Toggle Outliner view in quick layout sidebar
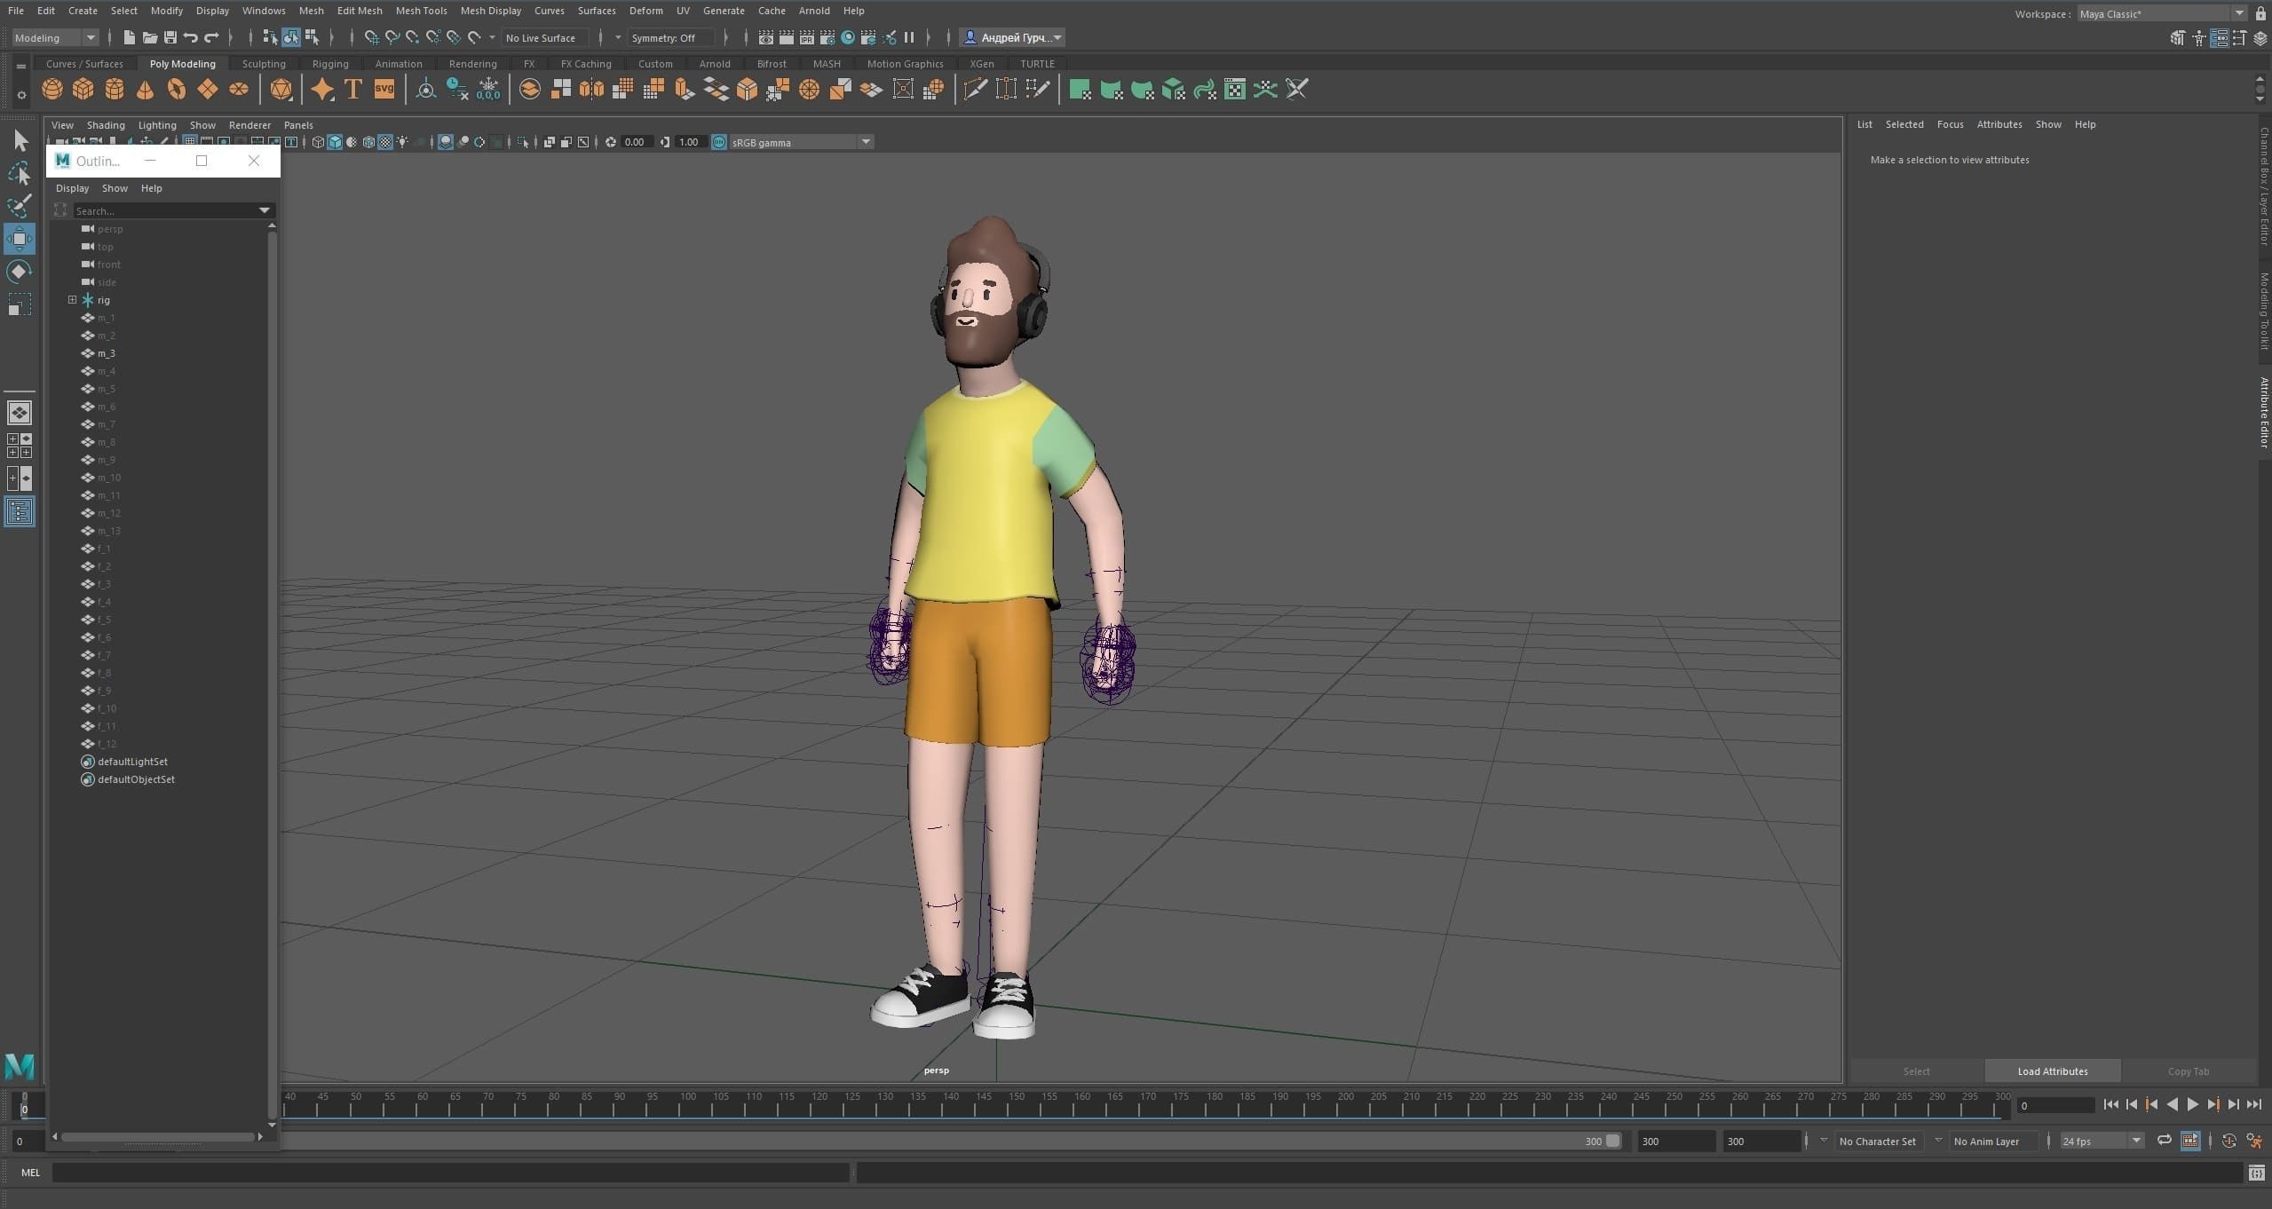This screenshot has width=2272, height=1209. pyautogui.click(x=20, y=511)
